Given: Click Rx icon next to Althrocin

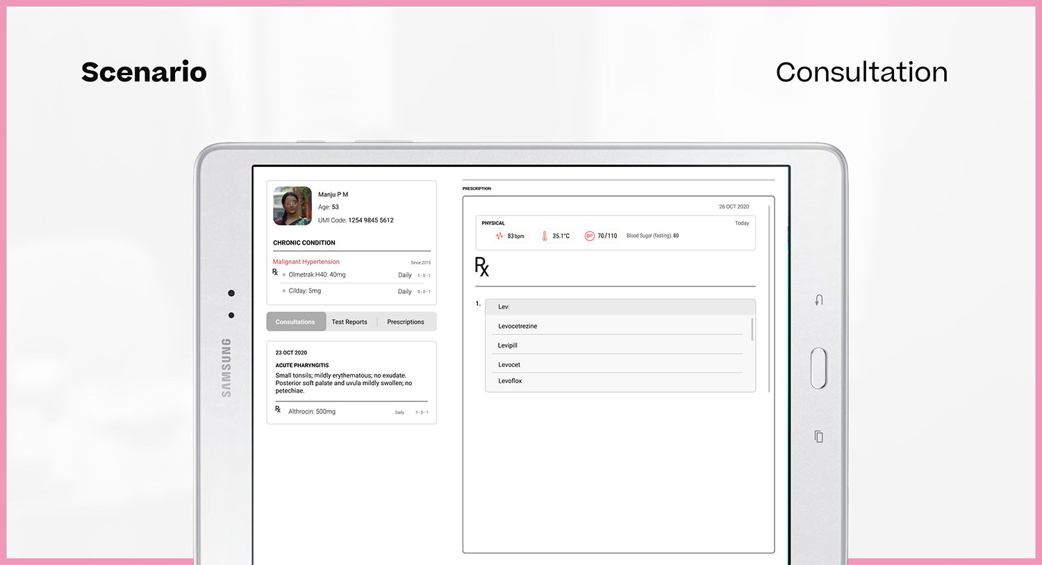Looking at the screenshot, I should (x=278, y=410).
